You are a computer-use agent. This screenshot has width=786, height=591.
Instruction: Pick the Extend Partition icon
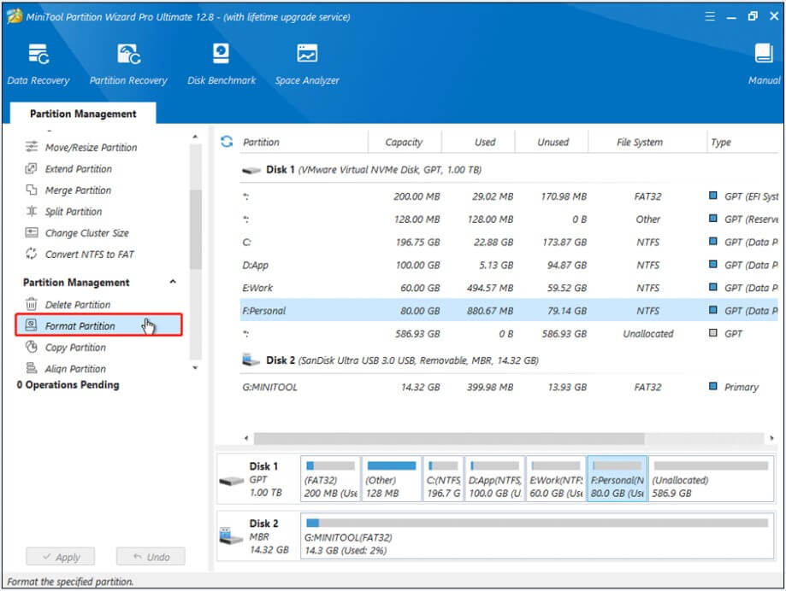point(31,168)
